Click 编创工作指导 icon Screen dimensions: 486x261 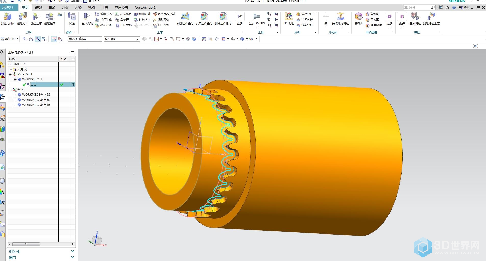185,17
